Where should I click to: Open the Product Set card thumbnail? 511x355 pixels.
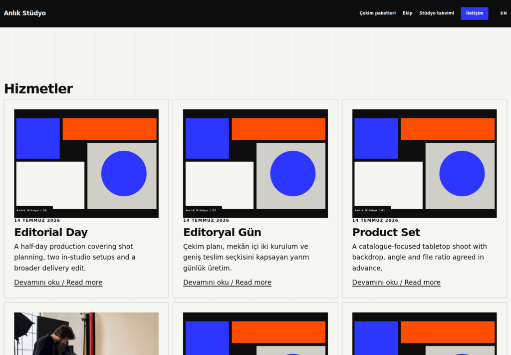coord(424,164)
